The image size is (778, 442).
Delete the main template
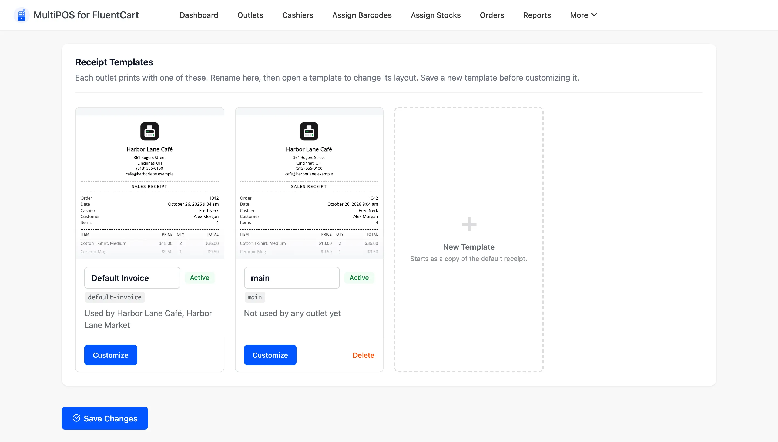(x=363, y=355)
